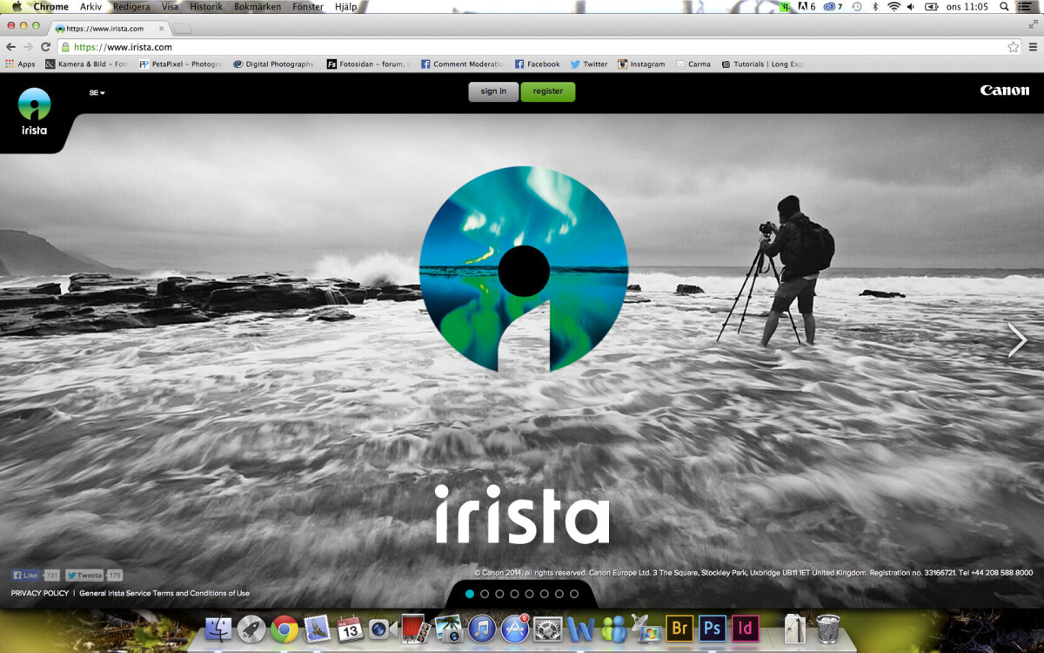Open the Tutorials Long Exposure bookmark
Image resolution: width=1044 pixels, height=653 pixels.
(x=763, y=64)
